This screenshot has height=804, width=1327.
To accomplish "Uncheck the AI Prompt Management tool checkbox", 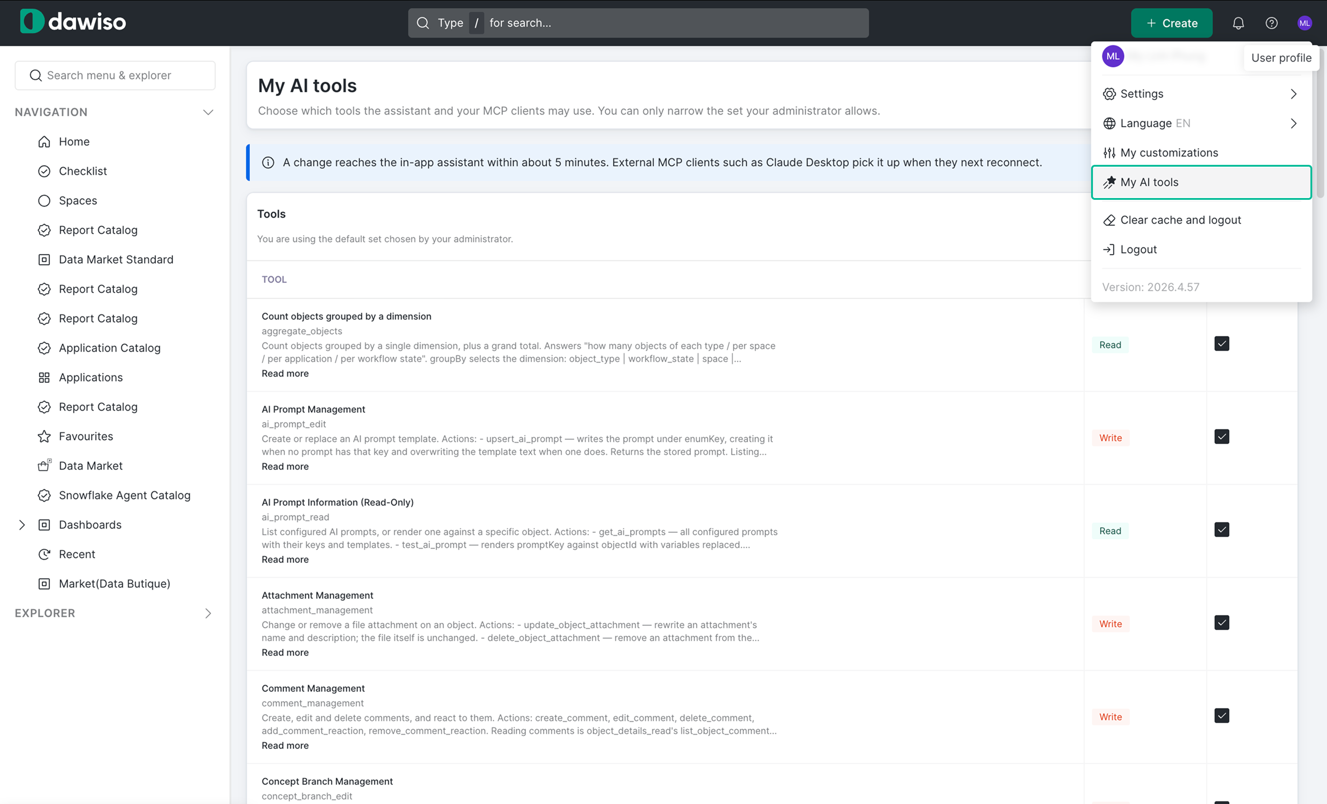I will click(1221, 437).
